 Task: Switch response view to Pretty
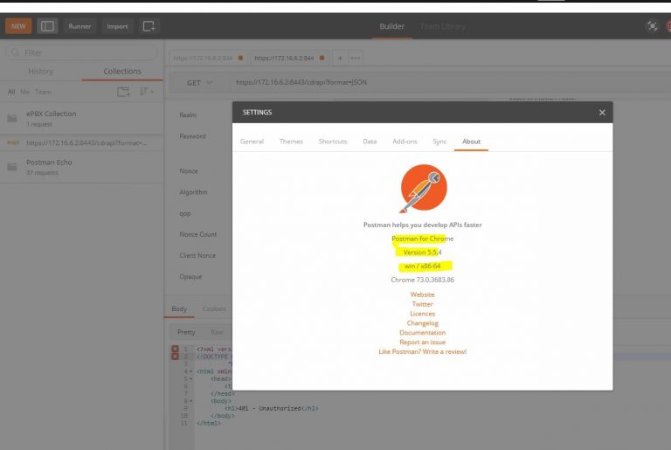coord(186,332)
